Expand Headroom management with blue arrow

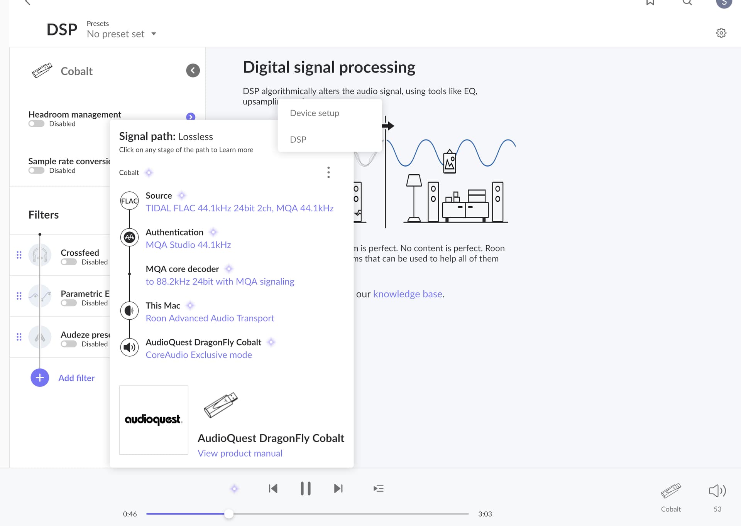(x=191, y=117)
